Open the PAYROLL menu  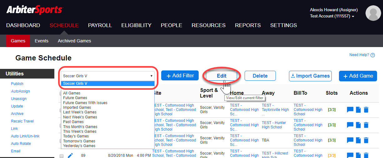(x=100, y=26)
